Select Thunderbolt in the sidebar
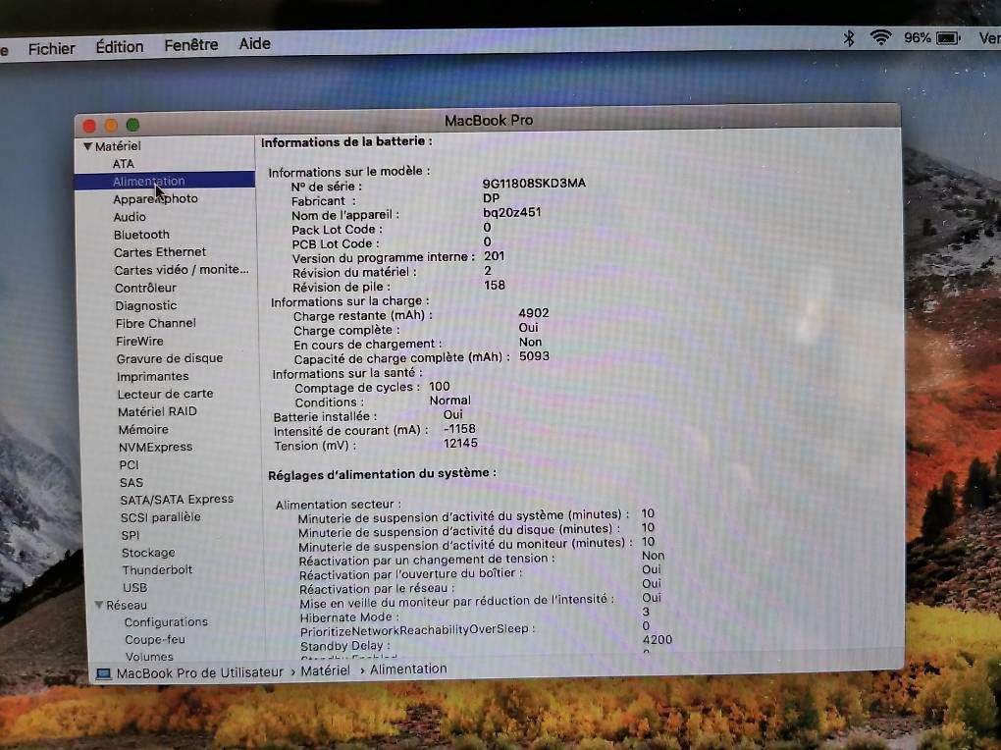Screen dimensions: 1001x750 157,569
